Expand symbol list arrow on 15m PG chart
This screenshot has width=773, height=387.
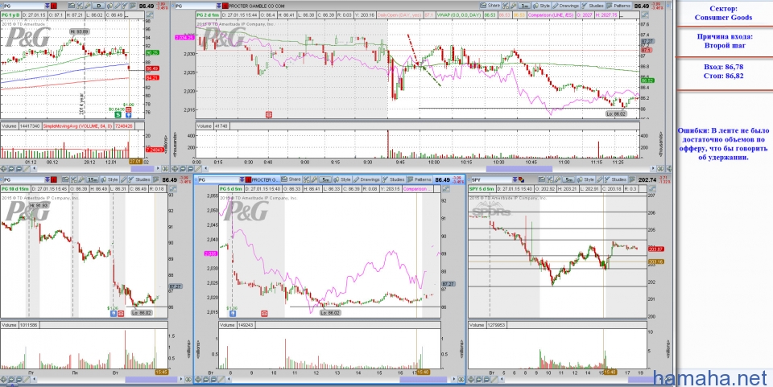coord(48,179)
